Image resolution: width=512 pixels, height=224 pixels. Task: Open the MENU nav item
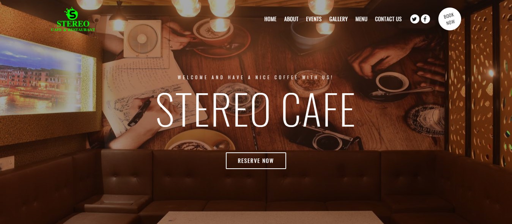[361, 19]
